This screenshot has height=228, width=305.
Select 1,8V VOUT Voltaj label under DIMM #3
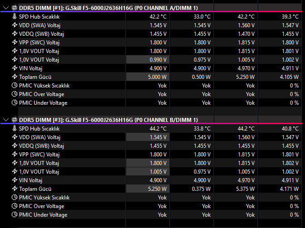(x=39, y=163)
